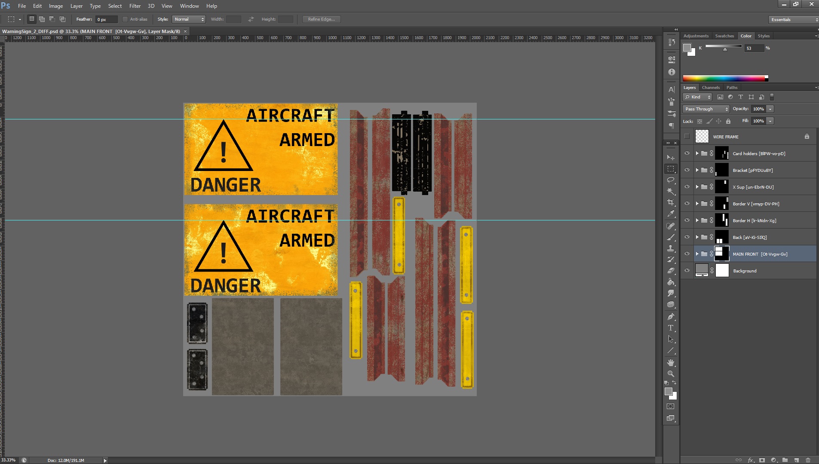Select the Clone Stamp tool

671,248
